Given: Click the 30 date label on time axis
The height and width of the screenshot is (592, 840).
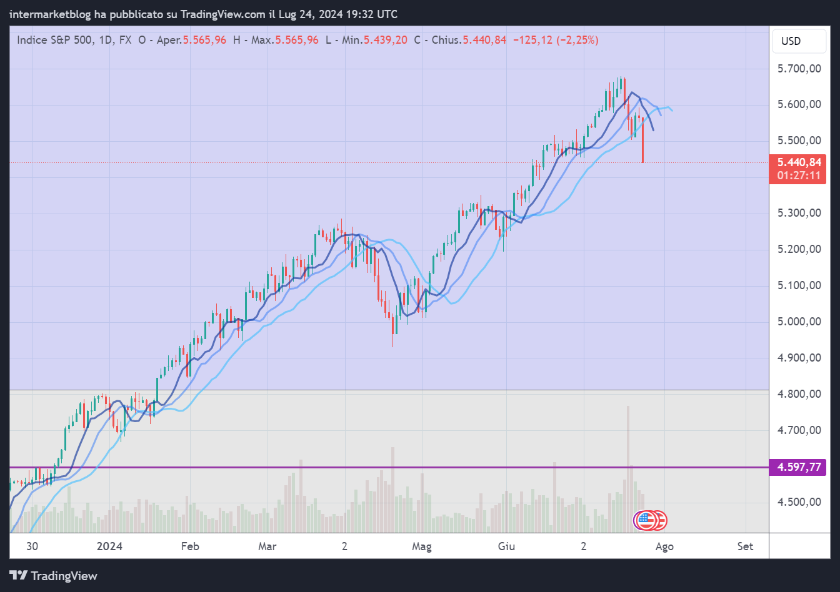Looking at the screenshot, I should pos(32,546).
